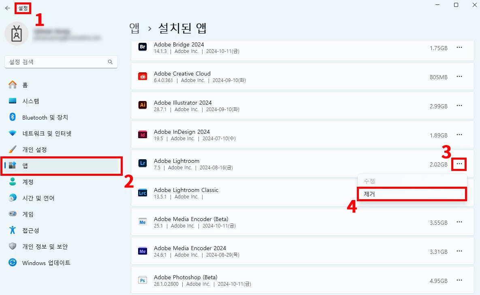Viewport: 480px width, 295px height.
Task: Click the 설정 window title
Action: point(23,8)
